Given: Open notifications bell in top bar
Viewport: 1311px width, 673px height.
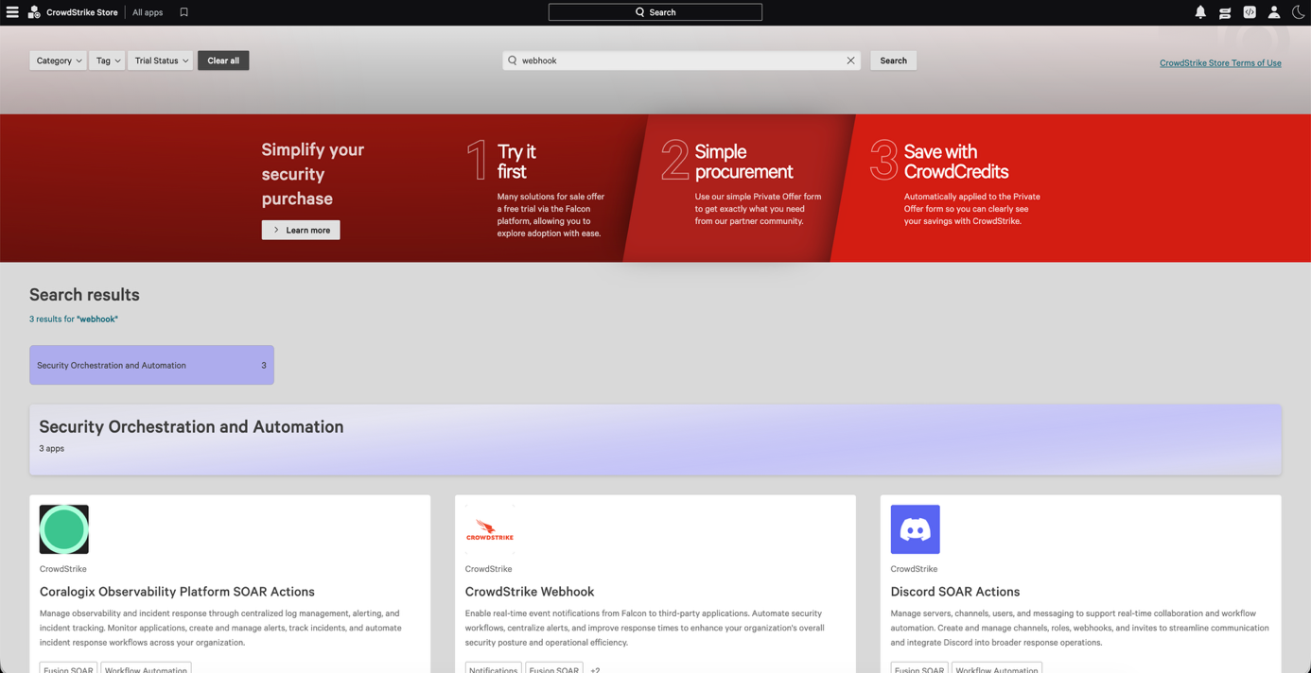Looking at the screenshot, I should coord(1200,12).
